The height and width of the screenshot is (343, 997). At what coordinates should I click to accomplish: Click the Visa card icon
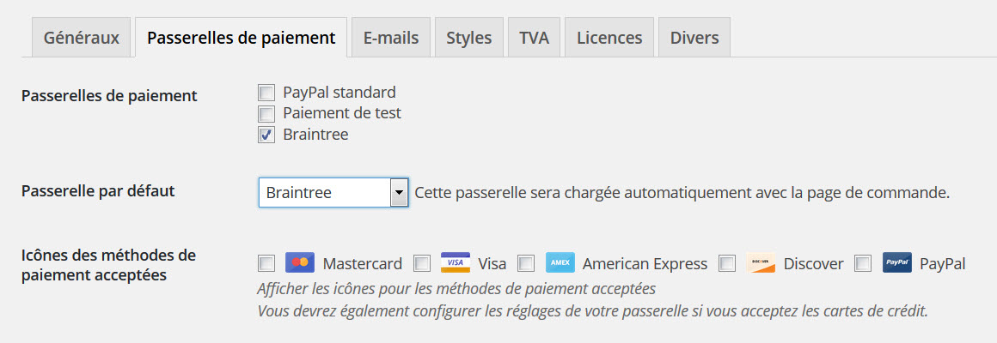(455, 263)
